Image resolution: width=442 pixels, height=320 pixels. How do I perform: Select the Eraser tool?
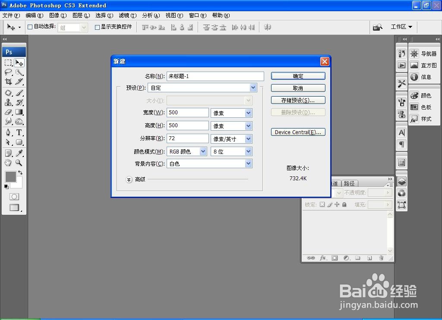(x=8, y=112)
